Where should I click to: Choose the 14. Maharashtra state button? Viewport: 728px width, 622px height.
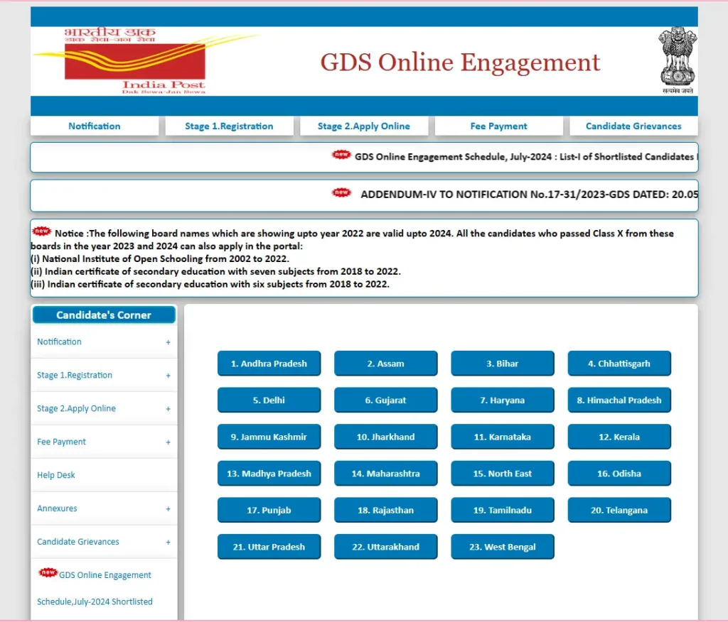385,474
